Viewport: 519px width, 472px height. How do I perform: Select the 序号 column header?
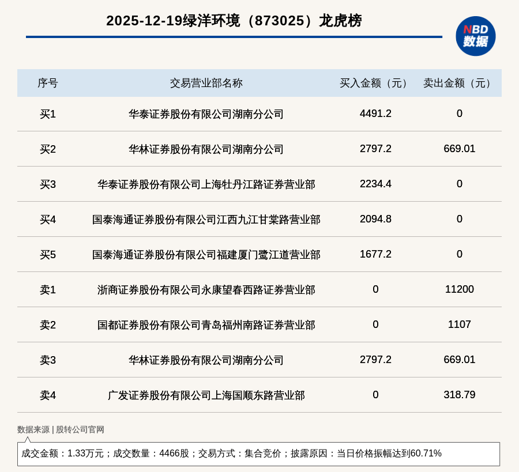(x=48, y=83)
